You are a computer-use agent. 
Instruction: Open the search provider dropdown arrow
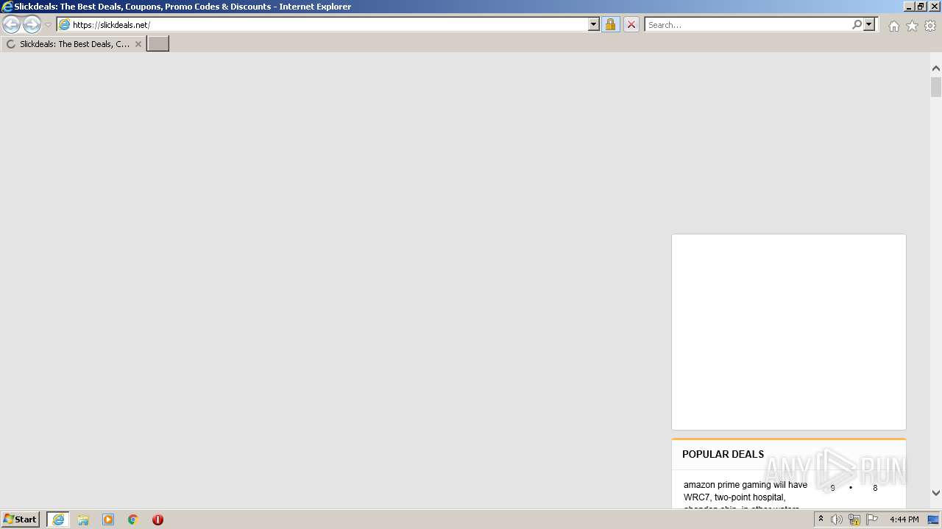point(869,25)
